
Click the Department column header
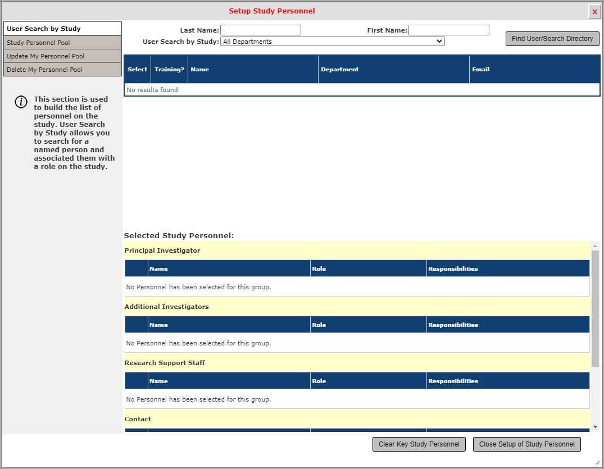coord(394,69)
